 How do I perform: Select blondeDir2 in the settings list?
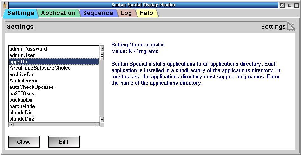54,119
